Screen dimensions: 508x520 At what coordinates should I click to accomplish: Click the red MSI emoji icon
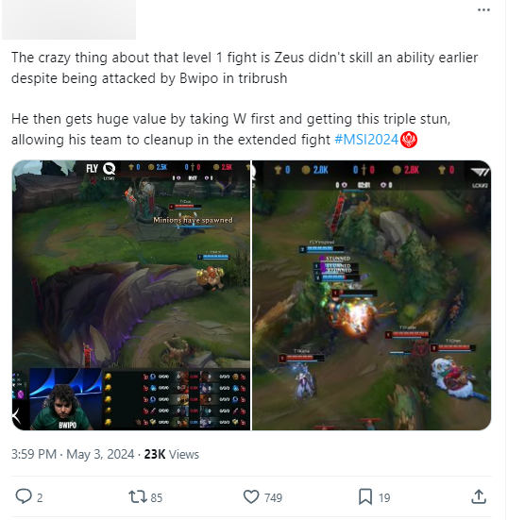(409, 140)
